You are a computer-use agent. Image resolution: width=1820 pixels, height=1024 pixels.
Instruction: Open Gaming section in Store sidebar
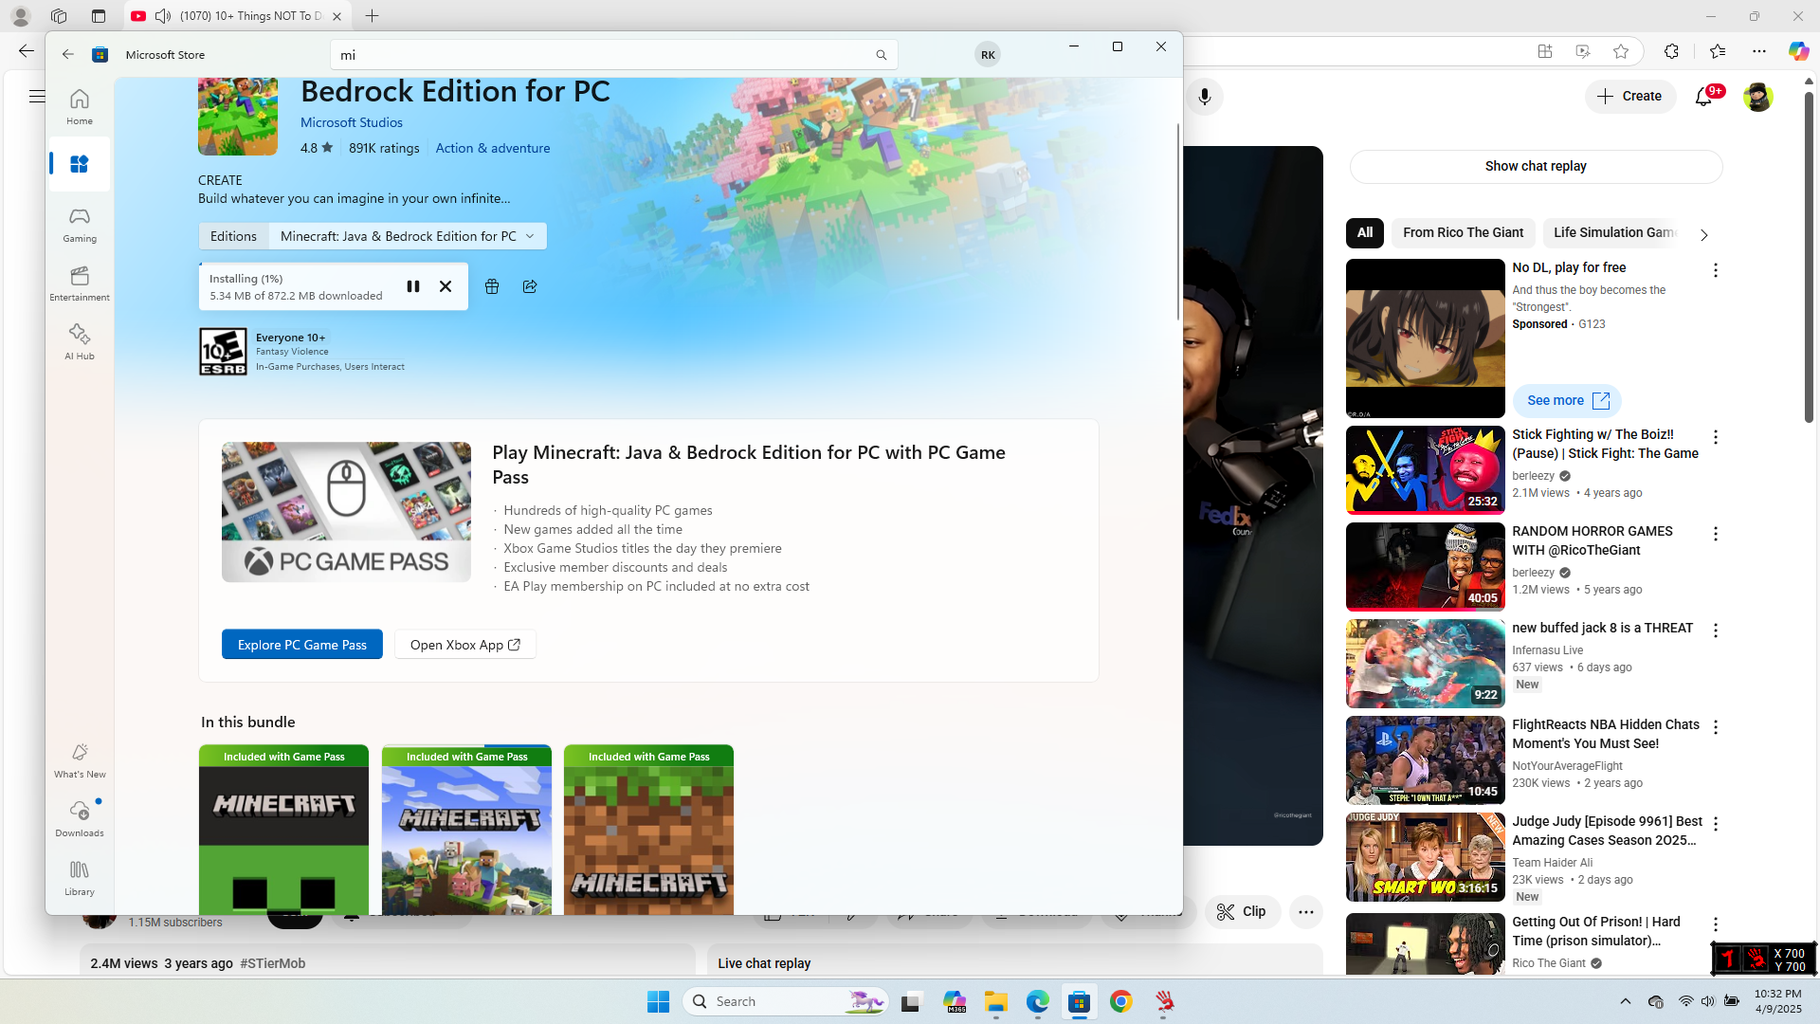click(80, 225)
